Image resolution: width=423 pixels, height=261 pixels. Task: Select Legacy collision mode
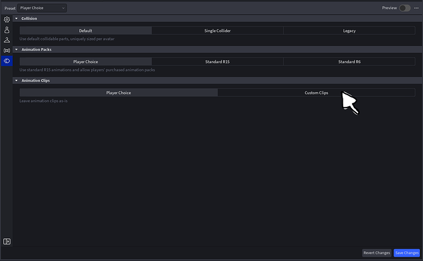pos(349,31)
